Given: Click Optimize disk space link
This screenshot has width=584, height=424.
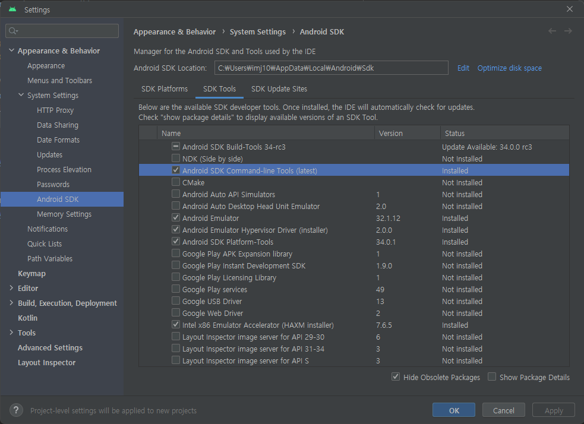Looking at the screenshot, I should (510, 68).
